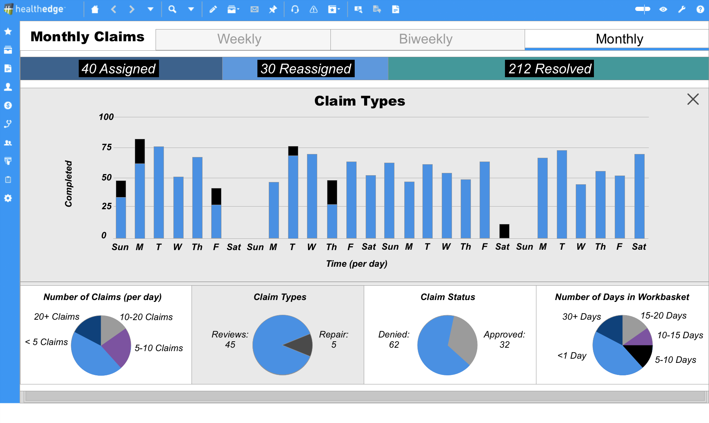Select the Claim Types pie card title
This screenshot has height=423, width=709.
pyautogui.click(x=280, y=297)
